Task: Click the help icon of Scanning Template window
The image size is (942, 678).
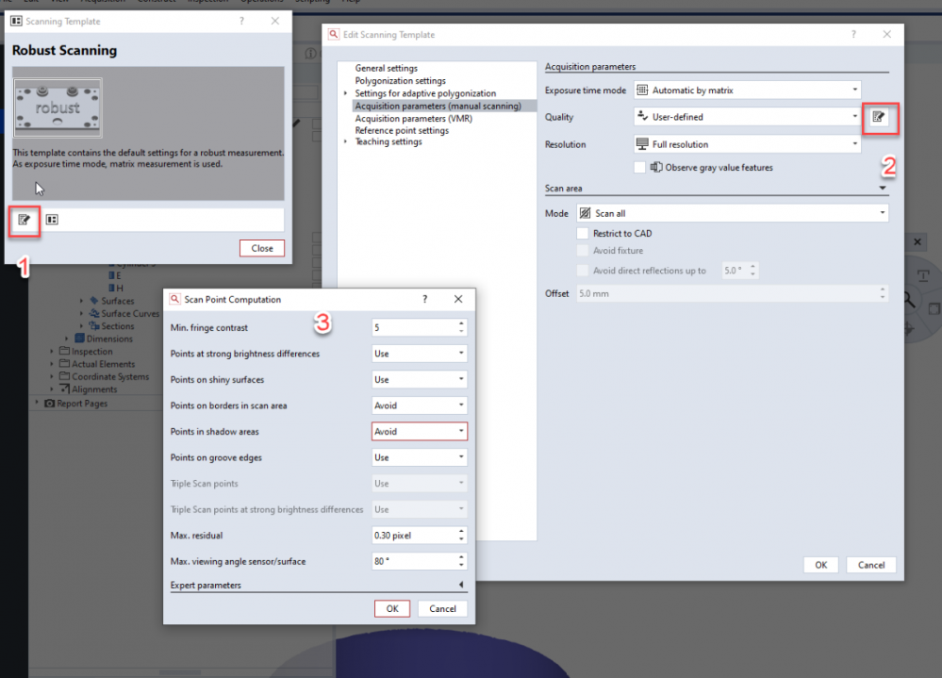Action: 241,21
